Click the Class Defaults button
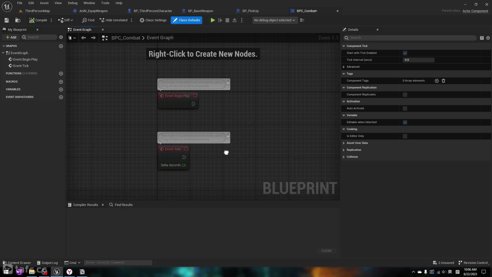The width and height of the screenshot is (492, 277). tap(186, 20)
